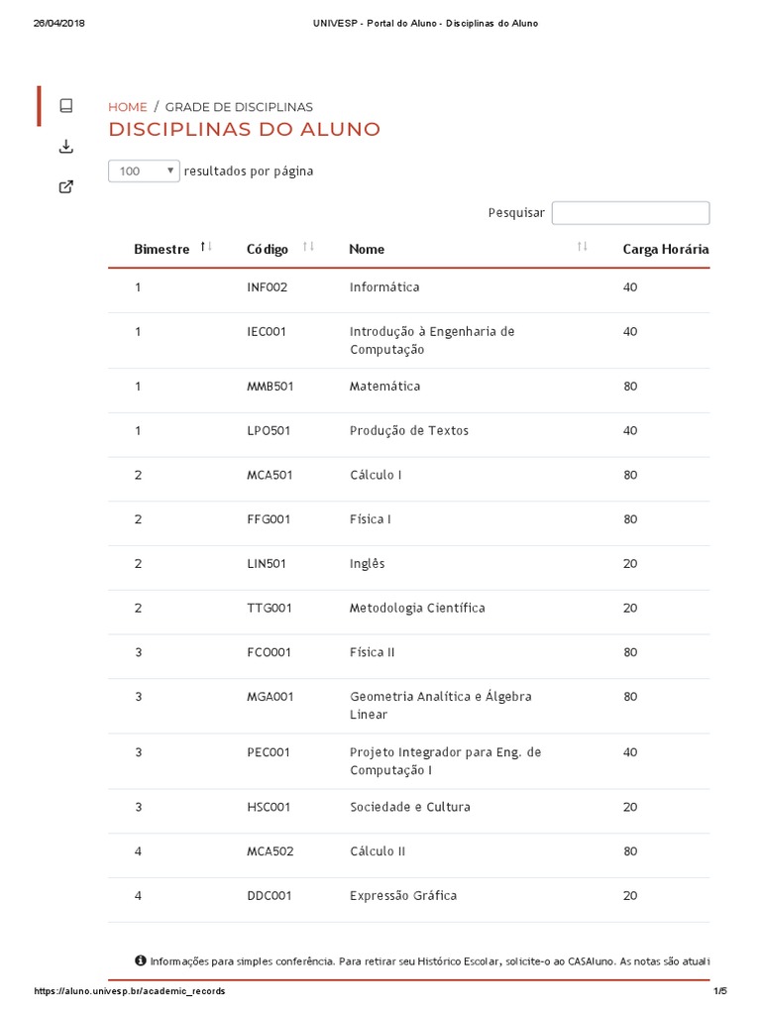
Task: Open the results per page dropdown
Action: [144, 170]
